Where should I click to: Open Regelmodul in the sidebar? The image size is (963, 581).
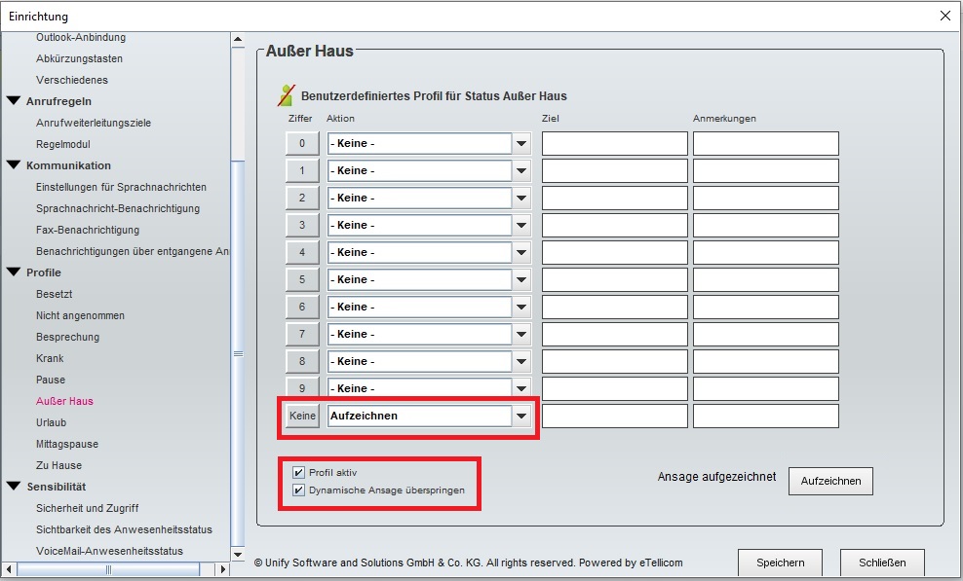(62, 144)
